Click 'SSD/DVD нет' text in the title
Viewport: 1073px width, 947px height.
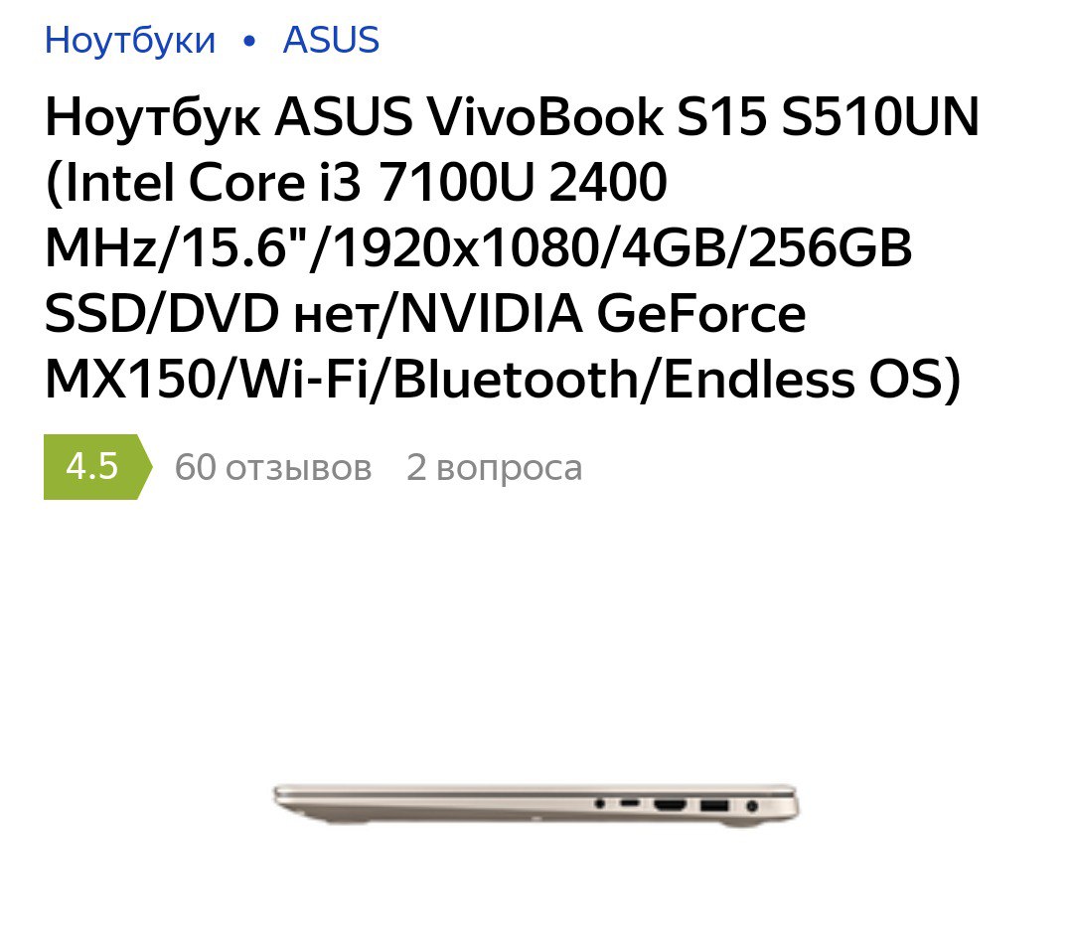tap(210, 314)
